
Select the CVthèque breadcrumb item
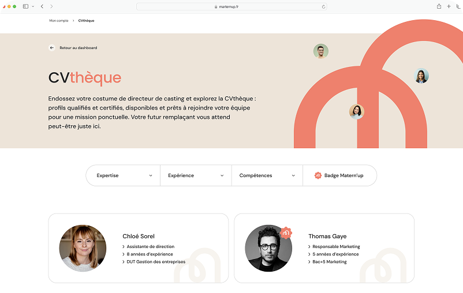click(x=86, y=21)
